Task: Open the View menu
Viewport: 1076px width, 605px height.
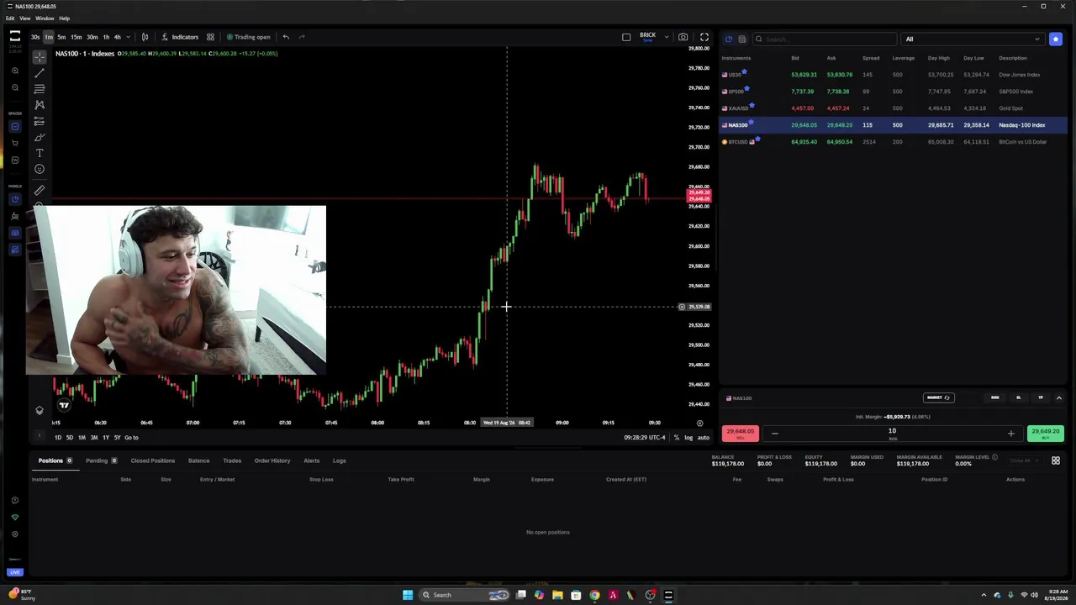Action: [x=25, y=18]
